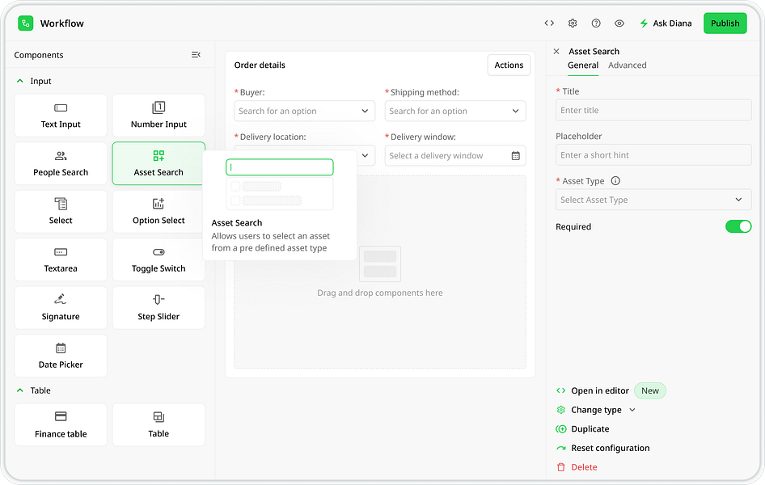Select the Textarea component
Image resolution: width=765 pixels, height=485 pixels.
click(61, 259)
